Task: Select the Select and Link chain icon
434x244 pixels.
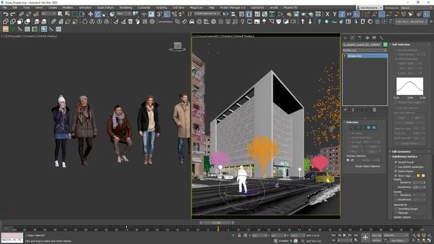Action: tap(21, 14)
